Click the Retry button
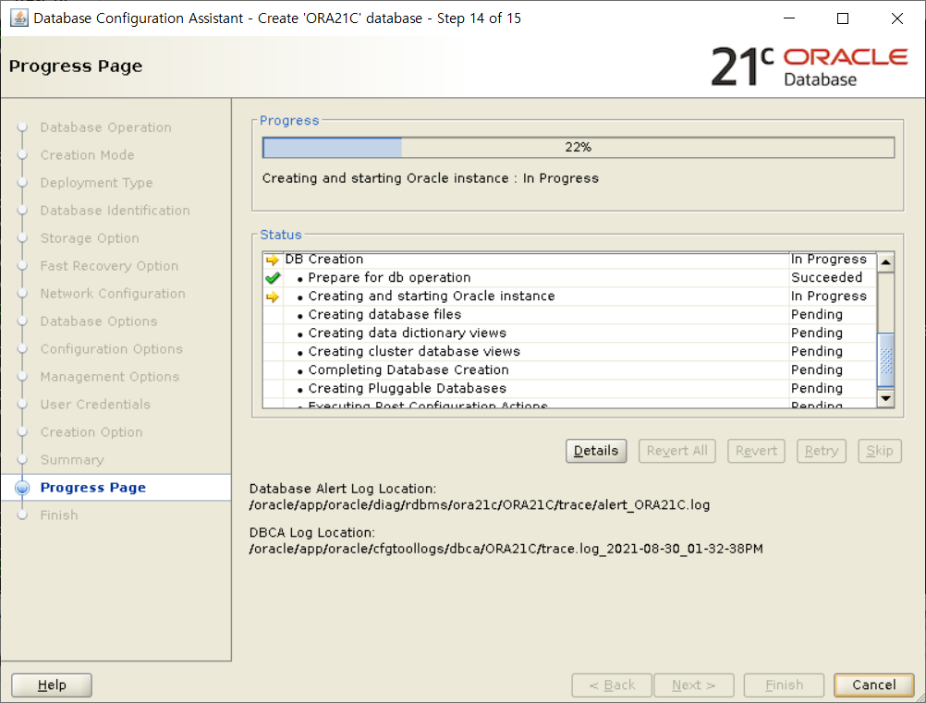Image resolution: width=926 pixels, height=703 pixels. pos(821,451)
